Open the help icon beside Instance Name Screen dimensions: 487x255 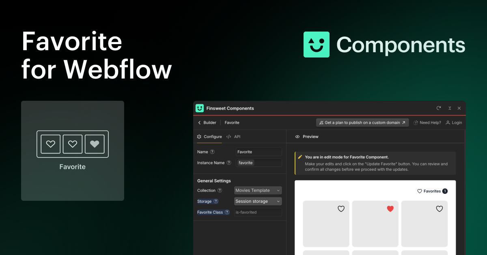pos(229,163)
